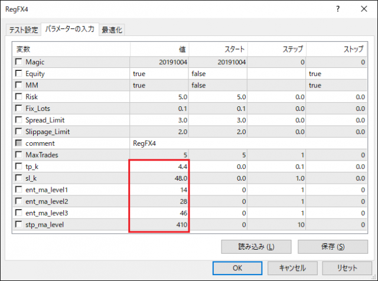Select Fix_Lots value cell 0.1
378x281 pixels.
click(159, 109)
